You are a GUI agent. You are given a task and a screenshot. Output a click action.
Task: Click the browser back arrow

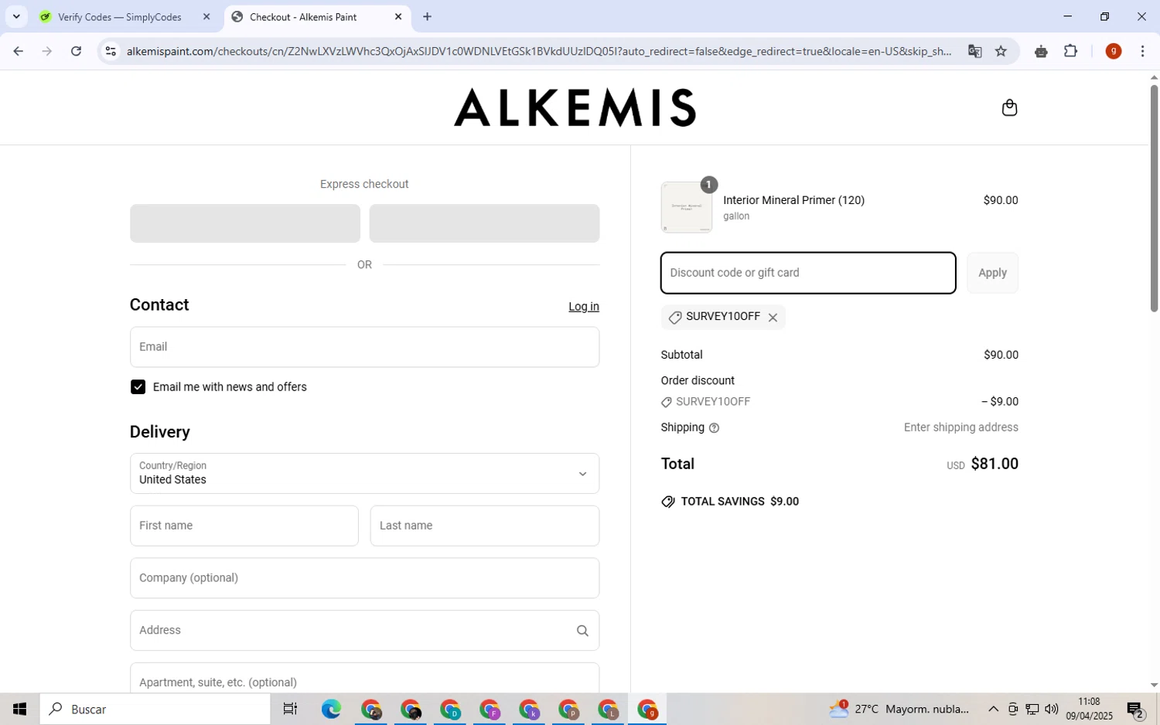point(18,51)
